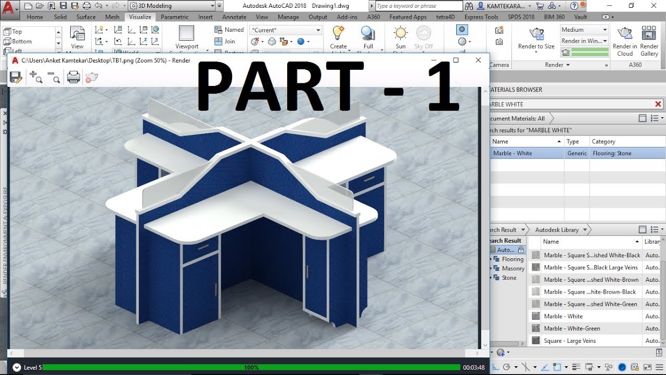Open the Autodesk Library breadcrumb dropdown
This screenshot has width=666, height=375.
pos(584,230)
